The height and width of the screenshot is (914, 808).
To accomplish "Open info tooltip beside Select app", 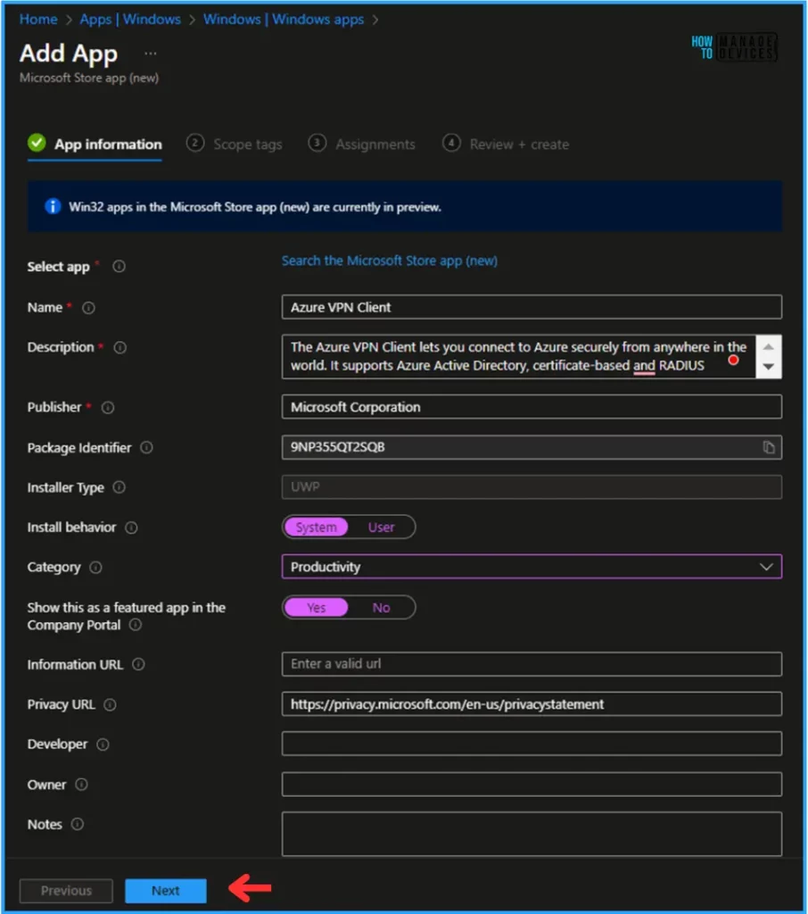I will (119, 266).
